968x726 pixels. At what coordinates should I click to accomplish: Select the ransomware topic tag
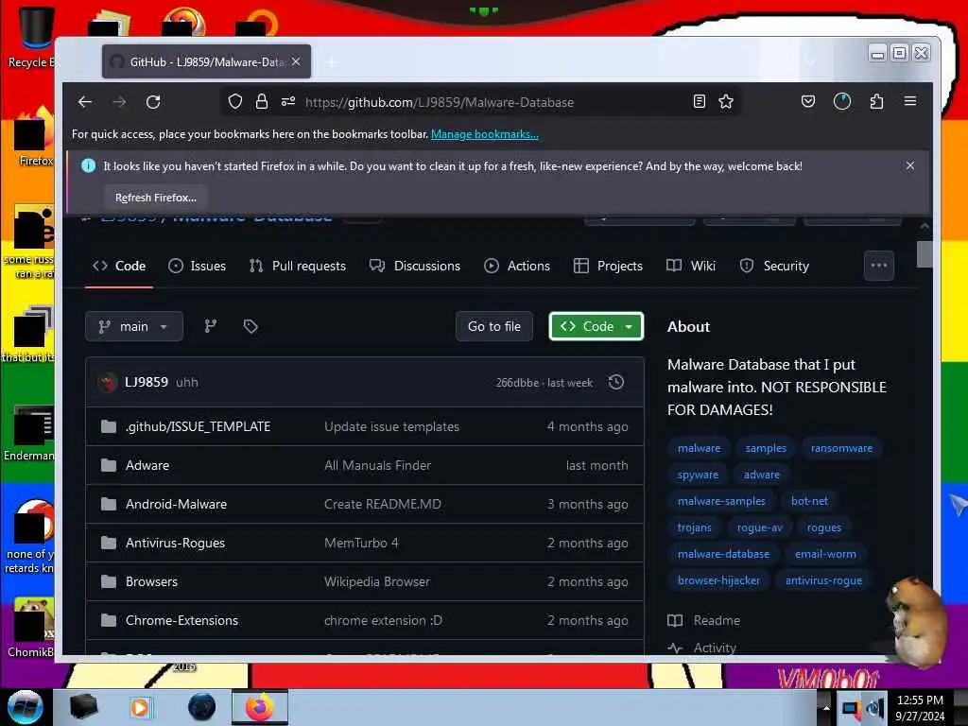(x=841, y=448)
